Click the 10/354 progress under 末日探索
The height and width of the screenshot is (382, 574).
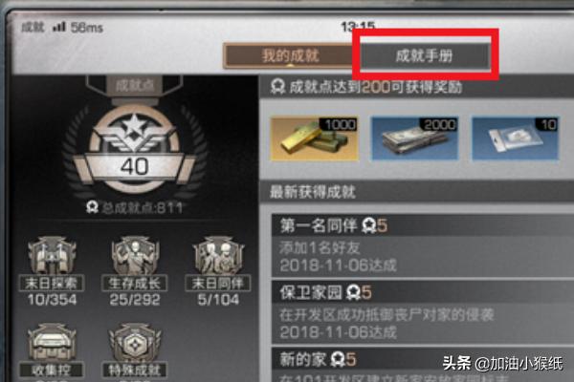click(52, 299)
